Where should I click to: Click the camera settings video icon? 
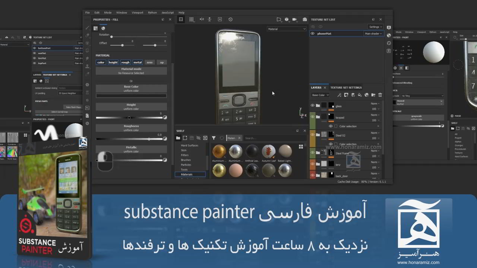295,19
